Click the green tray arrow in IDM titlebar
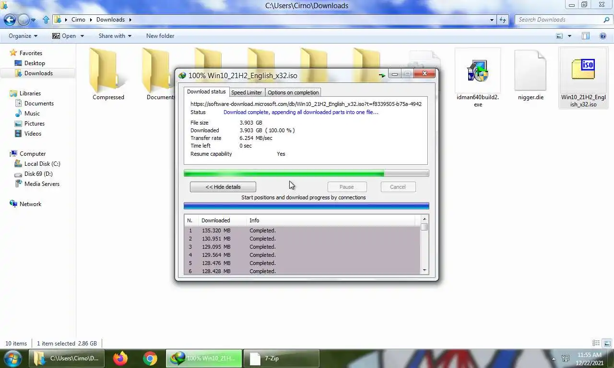Image resolution: width=614 pixels, height=368 pixels. (x=382, y=75)
